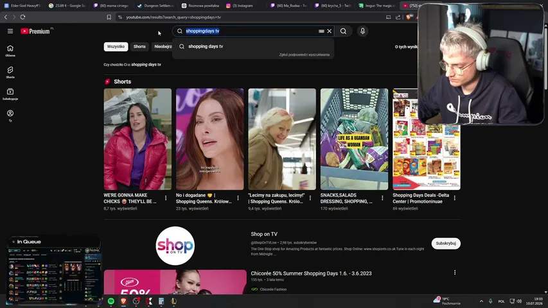The height and width of the screenshot is (308, 548).
Task: Open Calculator from the taskbar
Action: pos(161,301)
